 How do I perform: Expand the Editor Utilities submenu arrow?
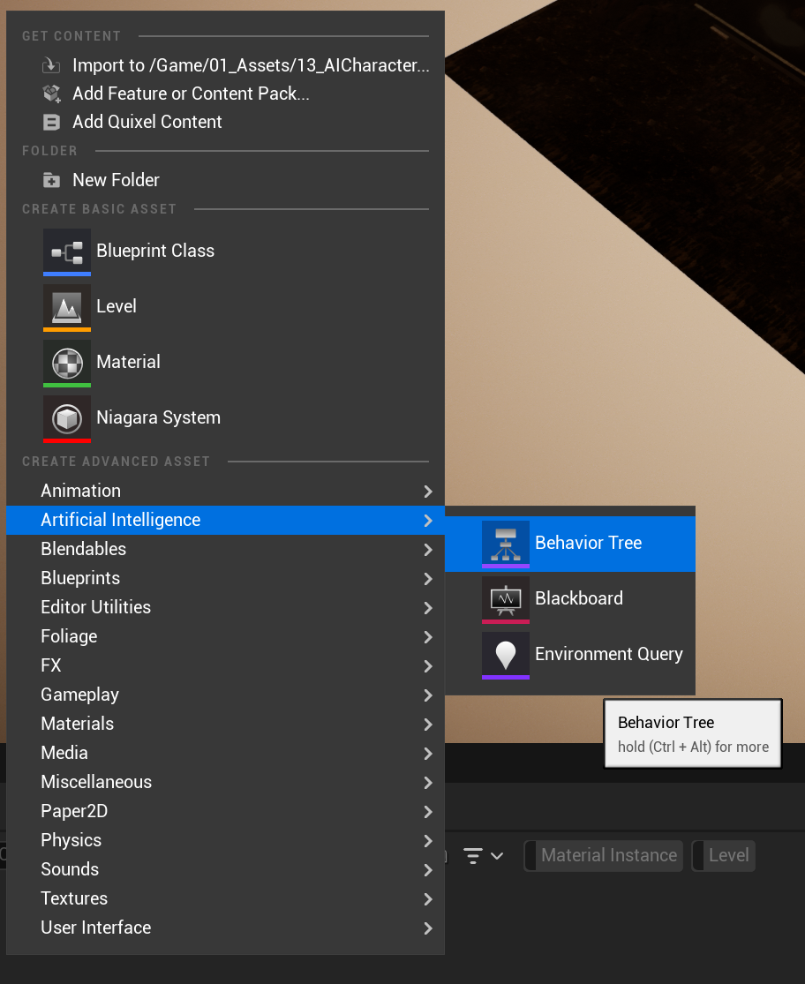click(x=428, y=608)
